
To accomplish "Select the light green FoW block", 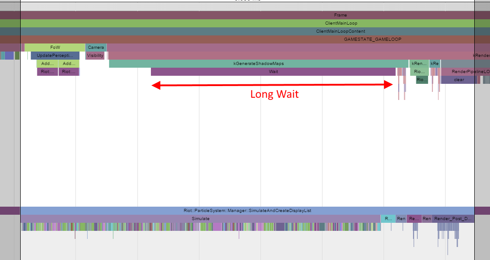I will 55,48.
